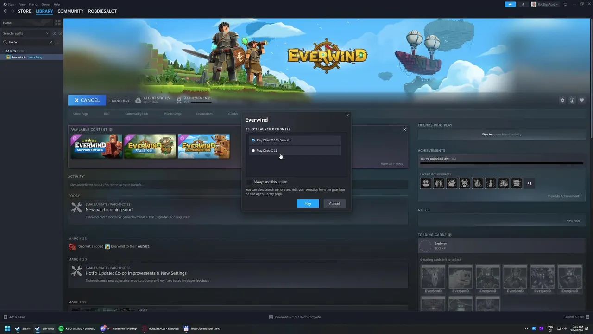Clear the library search field with X
Image resolution: width=593 pixels, height=334 pixels.
tap(51, 42)
